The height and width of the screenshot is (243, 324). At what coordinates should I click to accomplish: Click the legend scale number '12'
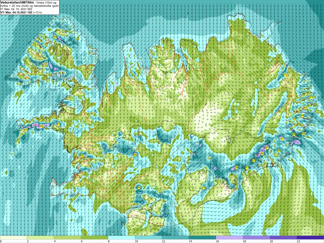pyautogui.click(x=164, y=241)
